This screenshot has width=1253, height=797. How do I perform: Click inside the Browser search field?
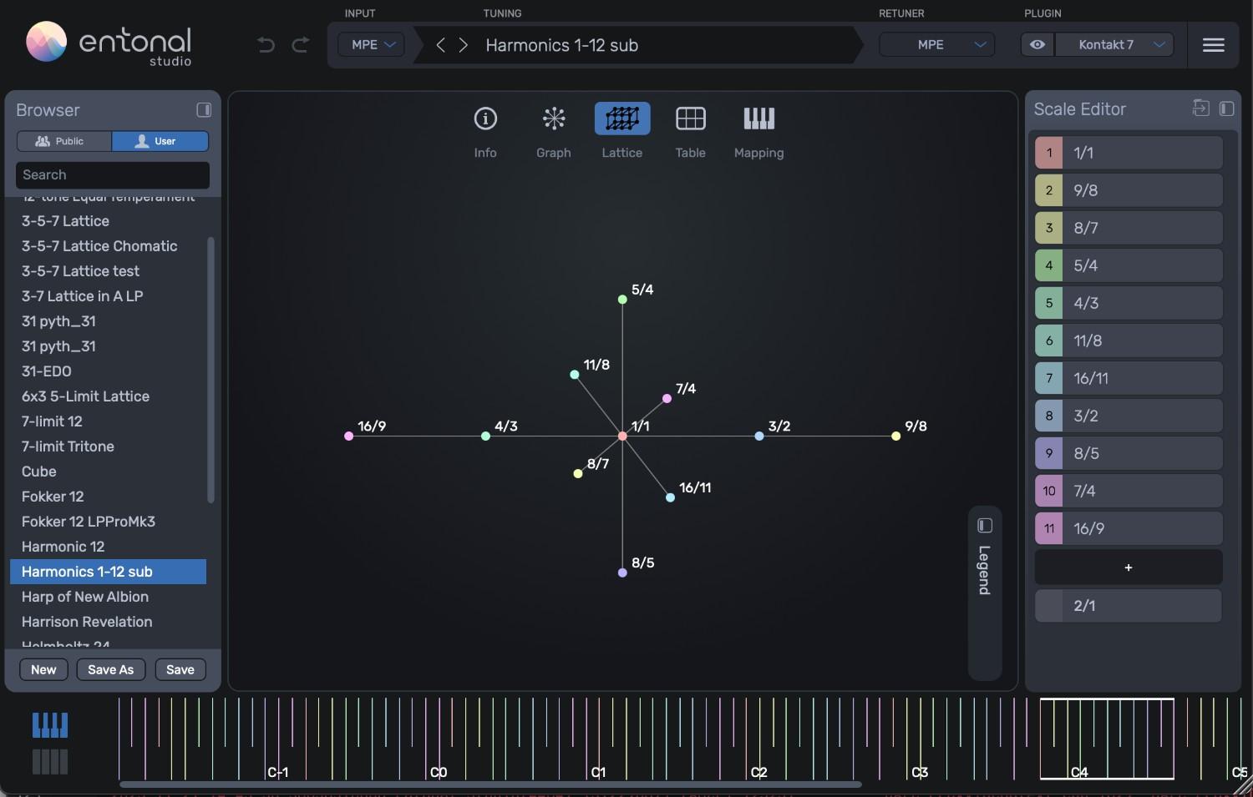tap(112, 174)
